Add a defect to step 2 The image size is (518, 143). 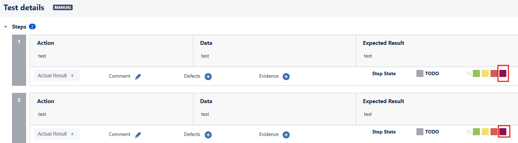click(x=208, y=135)
